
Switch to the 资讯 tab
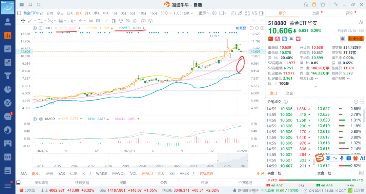click(x=316, y=13)
